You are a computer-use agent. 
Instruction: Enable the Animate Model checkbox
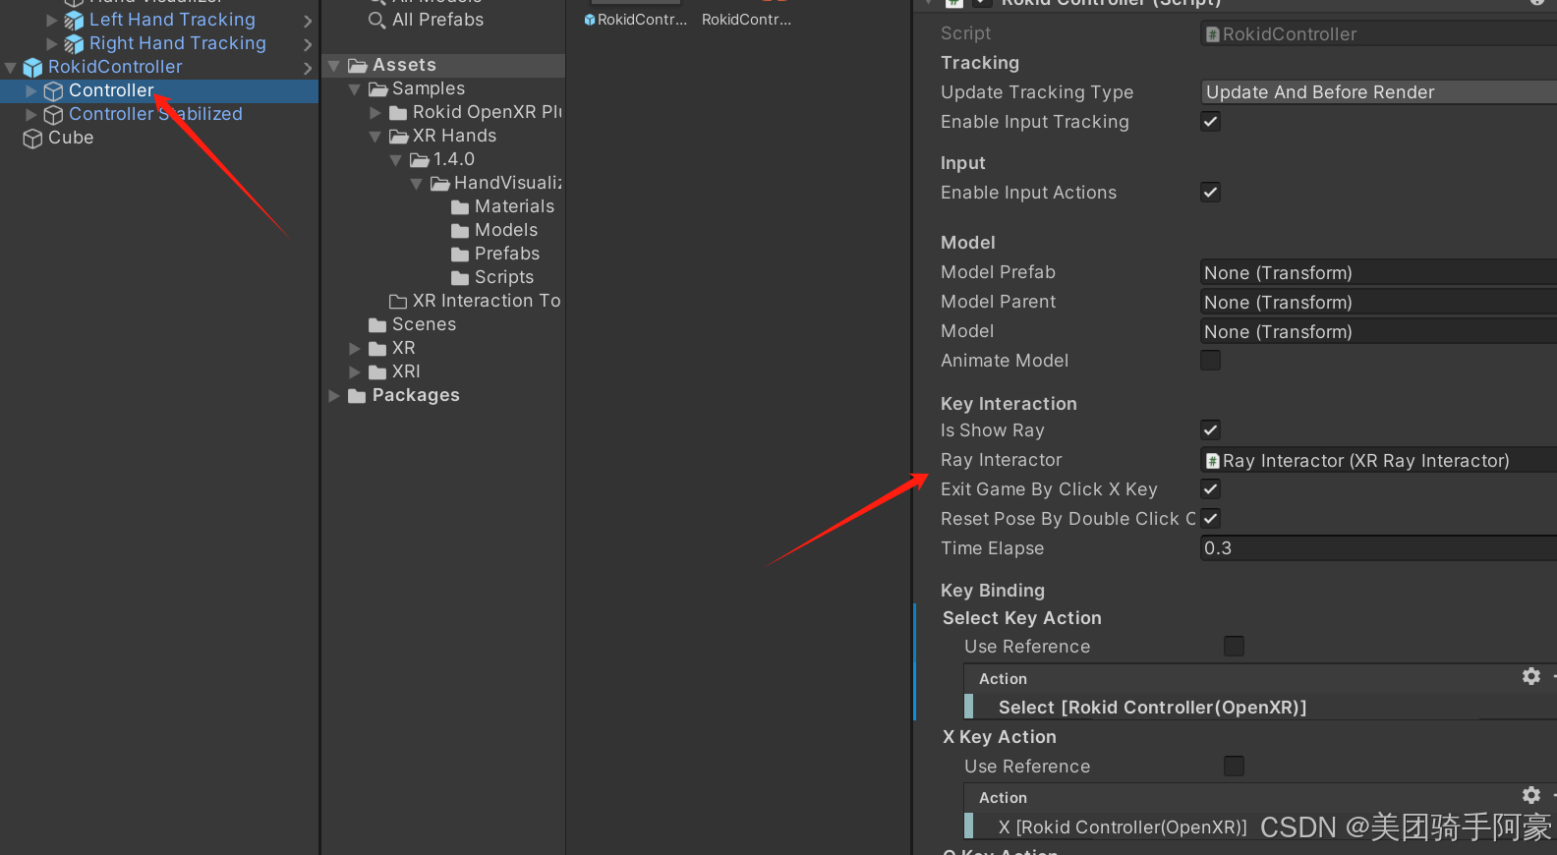(1211, 361)
